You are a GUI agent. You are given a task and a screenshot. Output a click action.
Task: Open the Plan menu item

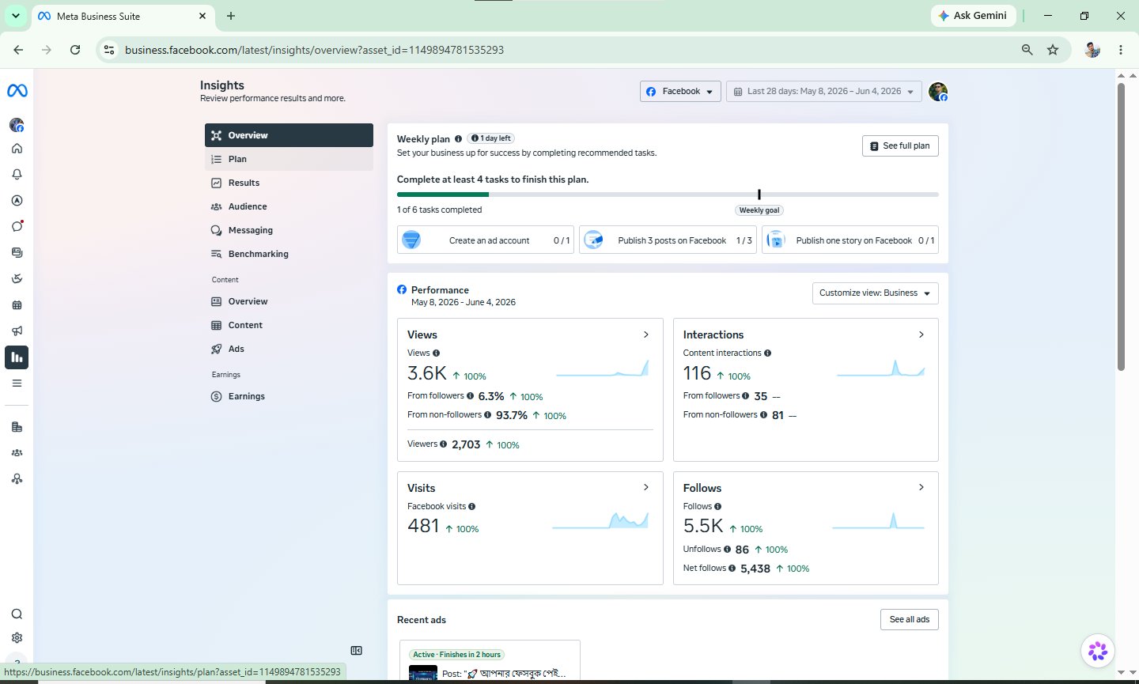click(289, 159)
